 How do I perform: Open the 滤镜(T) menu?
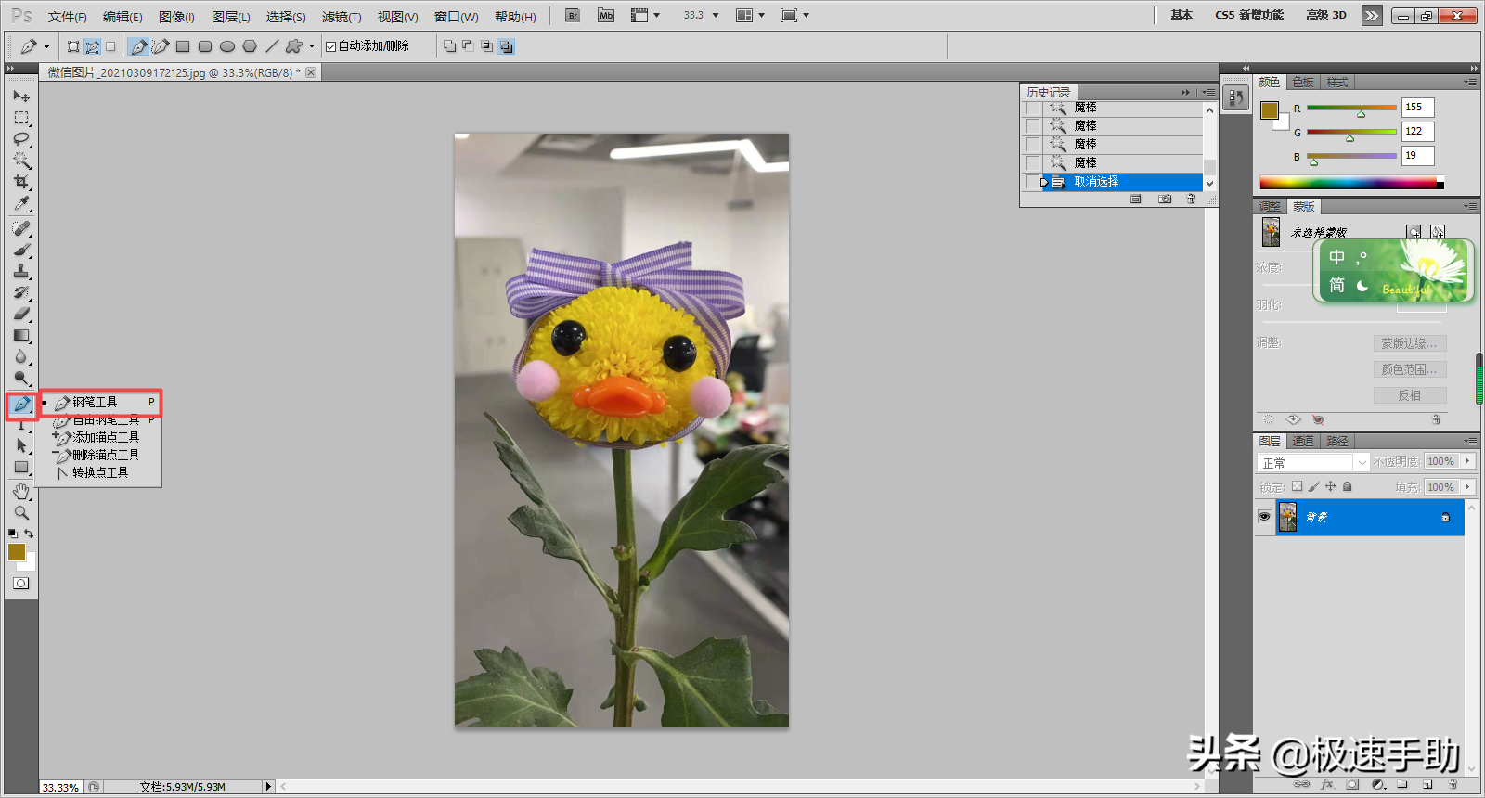pos(342,17)
